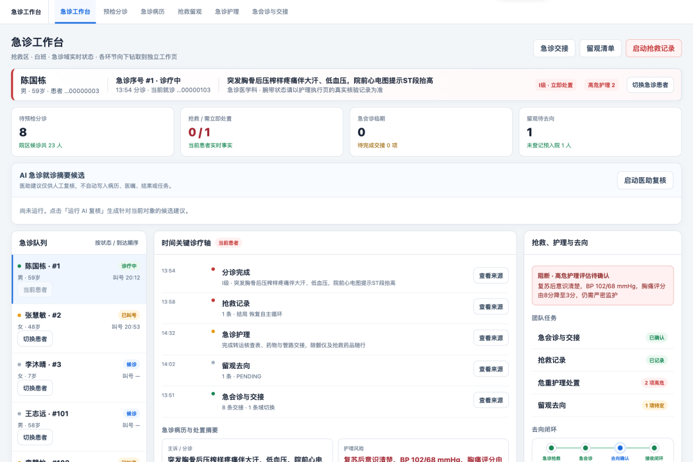Viewport: 693px width, 462px height.
Task: Click the 2 项高危 badge
Action: pos(654,383)
